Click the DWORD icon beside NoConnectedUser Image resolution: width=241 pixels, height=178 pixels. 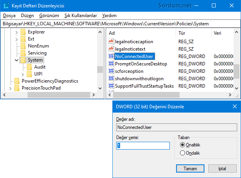[111, 56]
